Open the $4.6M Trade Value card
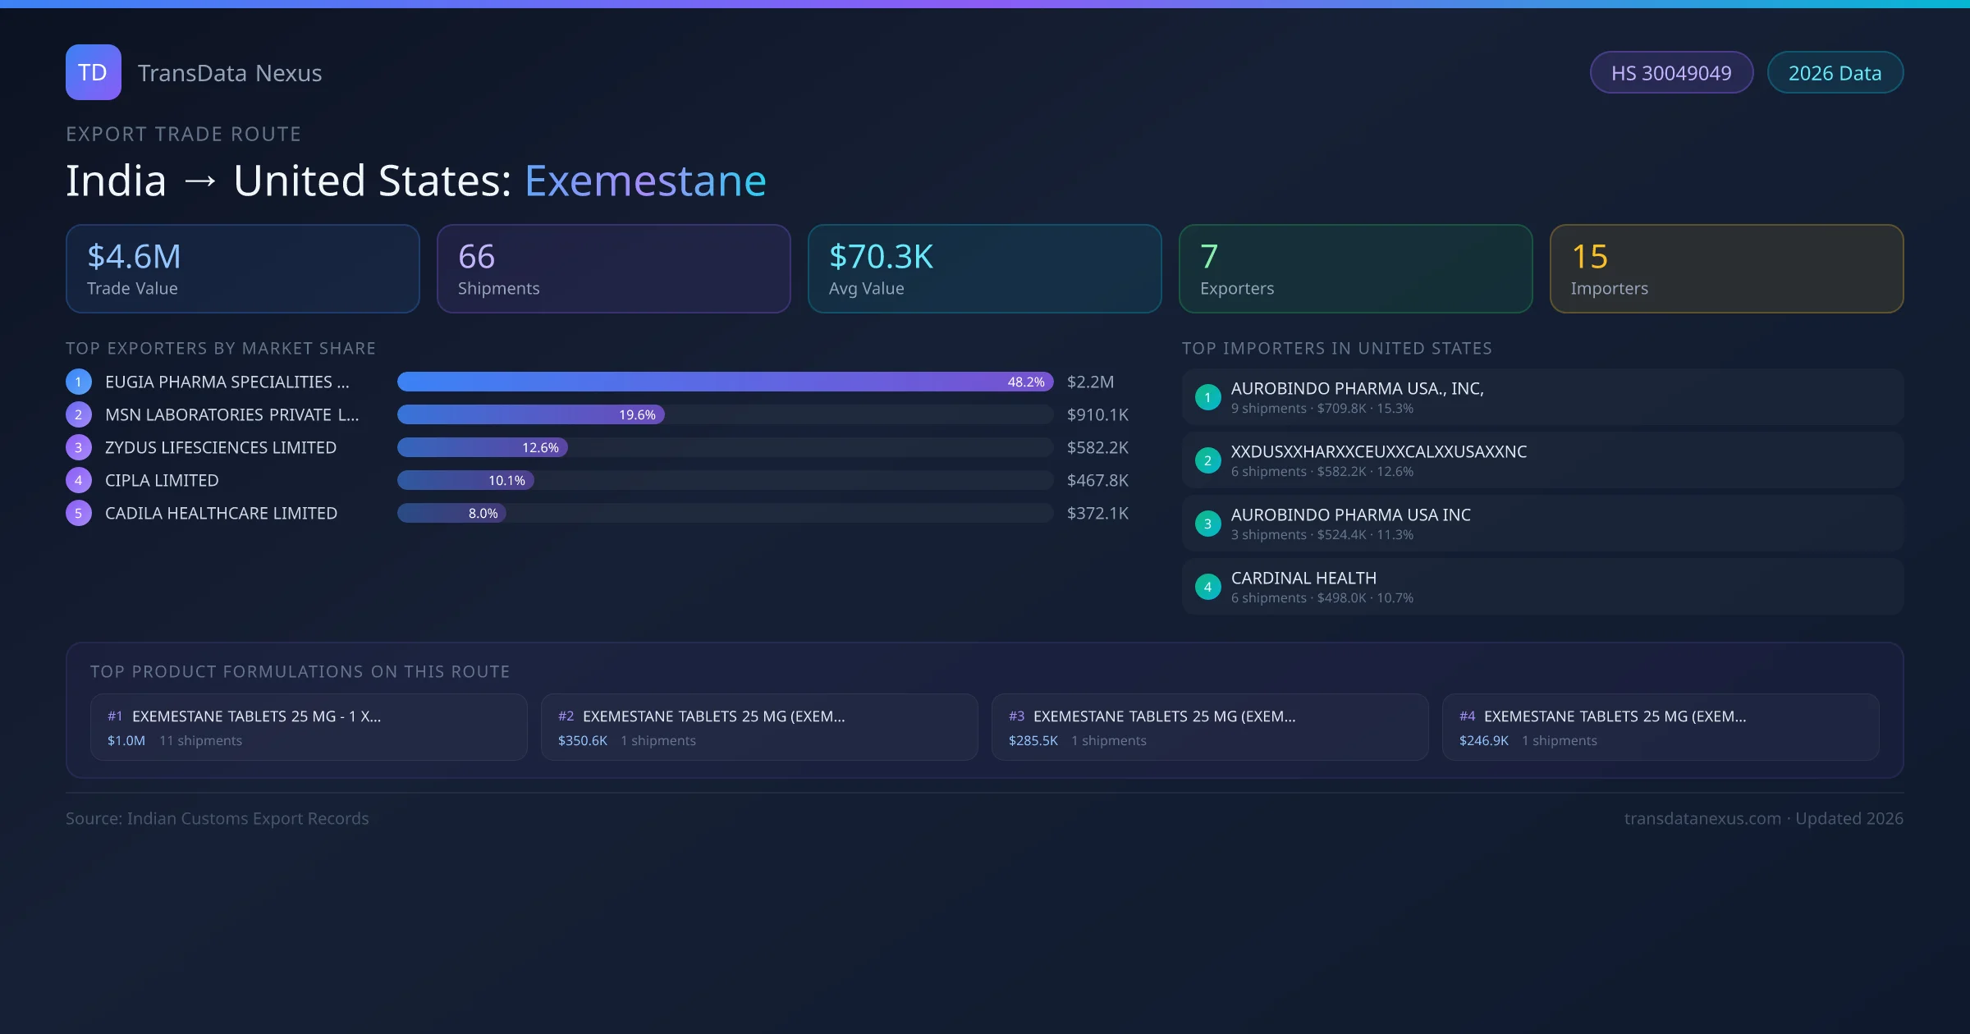The image size is (1970, 1034). click(242, 269)
